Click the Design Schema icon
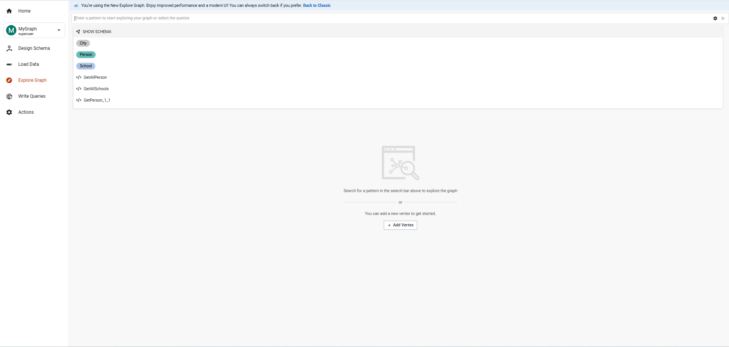 point(9,48)
